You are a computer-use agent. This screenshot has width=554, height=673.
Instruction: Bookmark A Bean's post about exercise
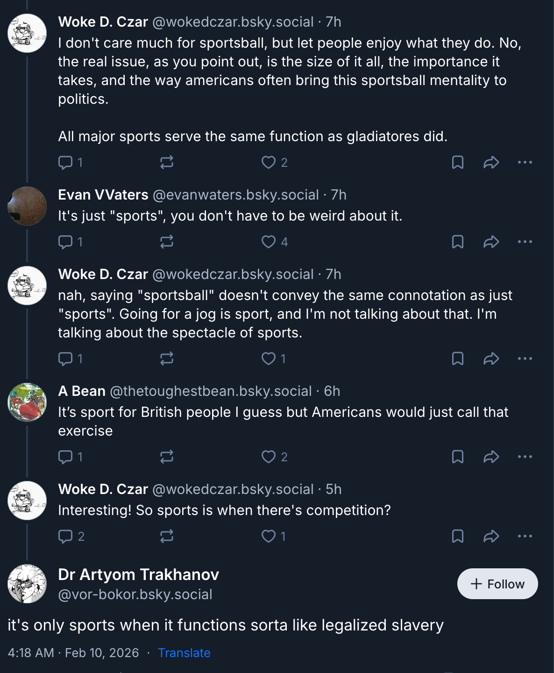click(x=458, y=457)
